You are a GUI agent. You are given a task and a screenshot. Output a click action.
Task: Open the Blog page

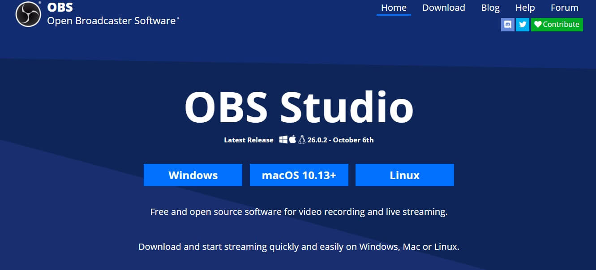(x=490, y=8)
